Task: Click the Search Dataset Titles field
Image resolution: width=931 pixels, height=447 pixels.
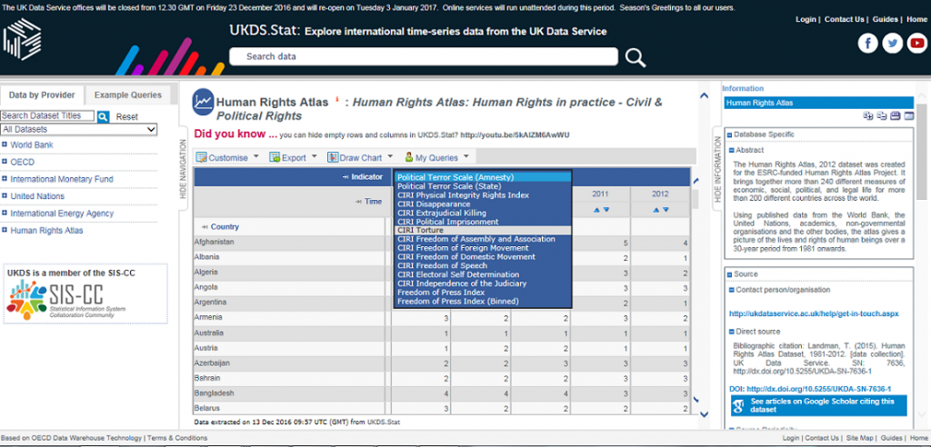Action: coord(47,116)
